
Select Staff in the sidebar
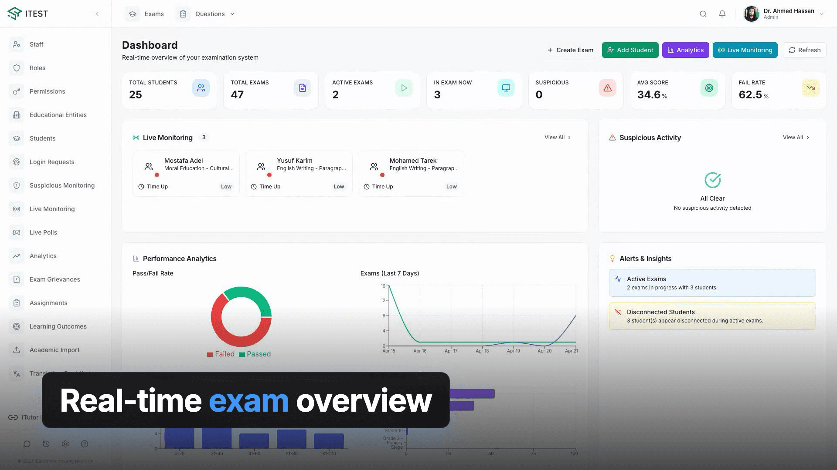pos(37,44)
